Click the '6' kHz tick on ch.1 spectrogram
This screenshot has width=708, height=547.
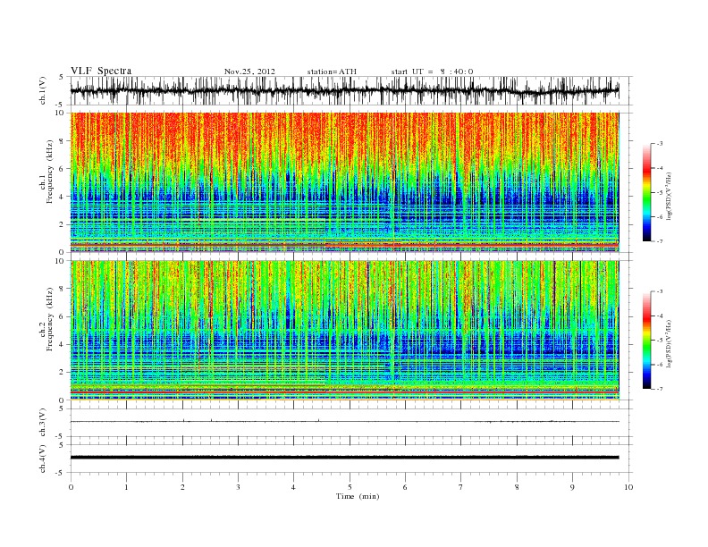pos(63,169)
